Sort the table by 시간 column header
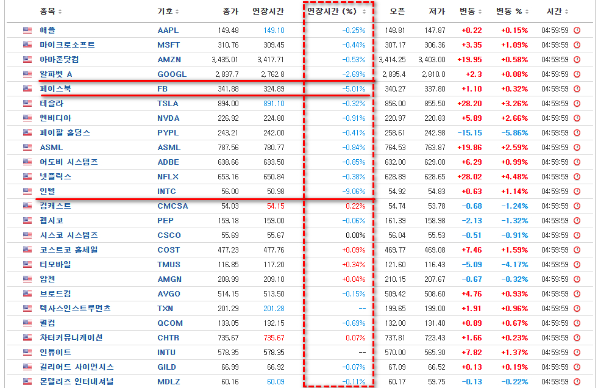 [557, 12]
